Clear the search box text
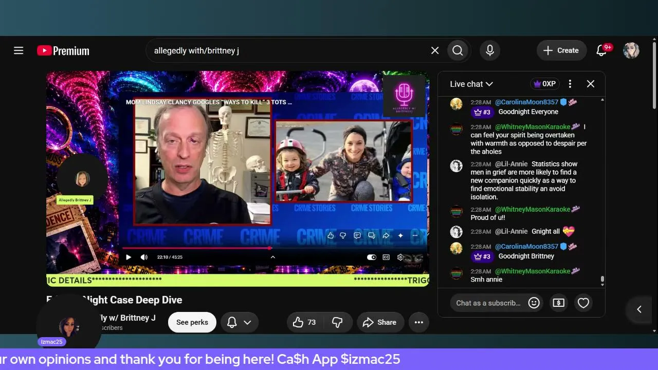This screenshot has width=658, height=370. [x=435, y=50]
